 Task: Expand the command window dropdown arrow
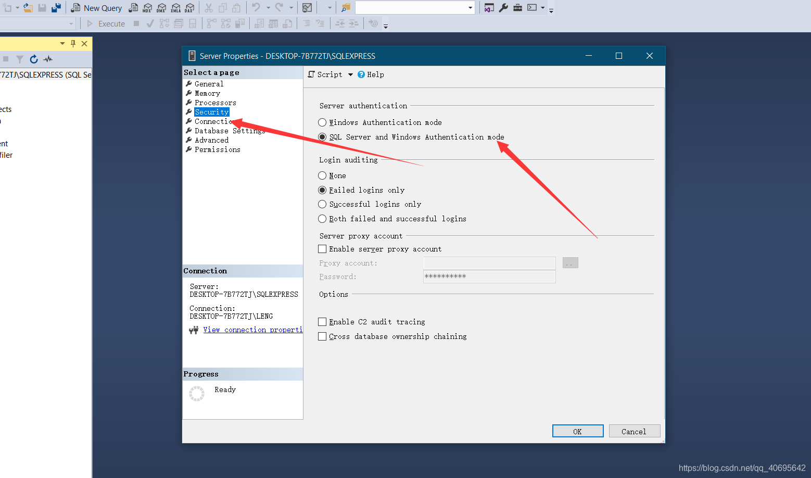[542, 8]
